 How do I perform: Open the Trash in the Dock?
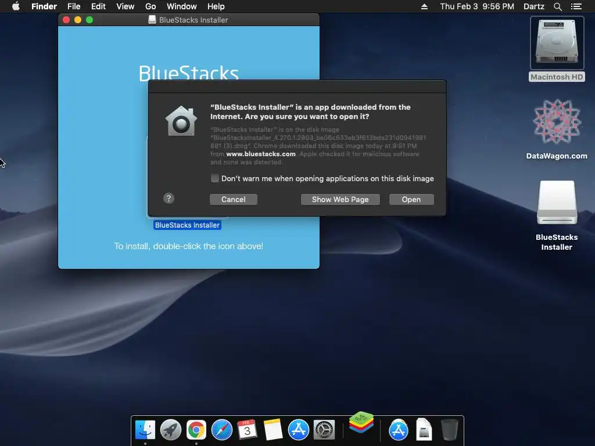pyautogui.click(x=450, y=430)
